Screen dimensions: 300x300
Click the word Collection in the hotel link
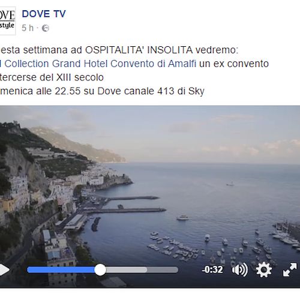[x=26, y=64]
